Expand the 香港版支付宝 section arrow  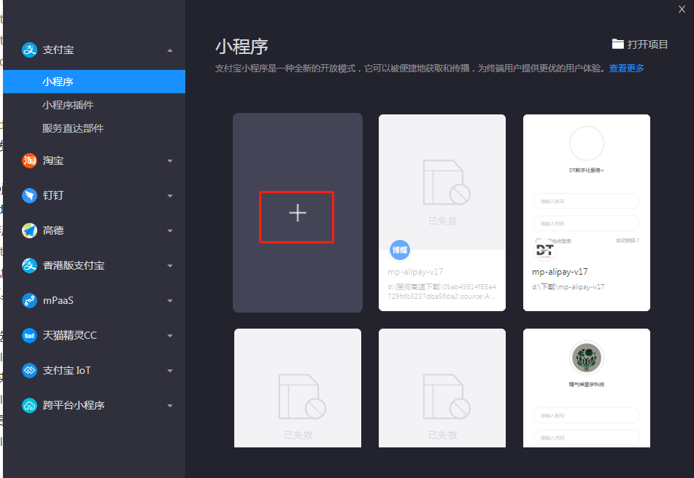pyautogui.click(x=170, y=265)
